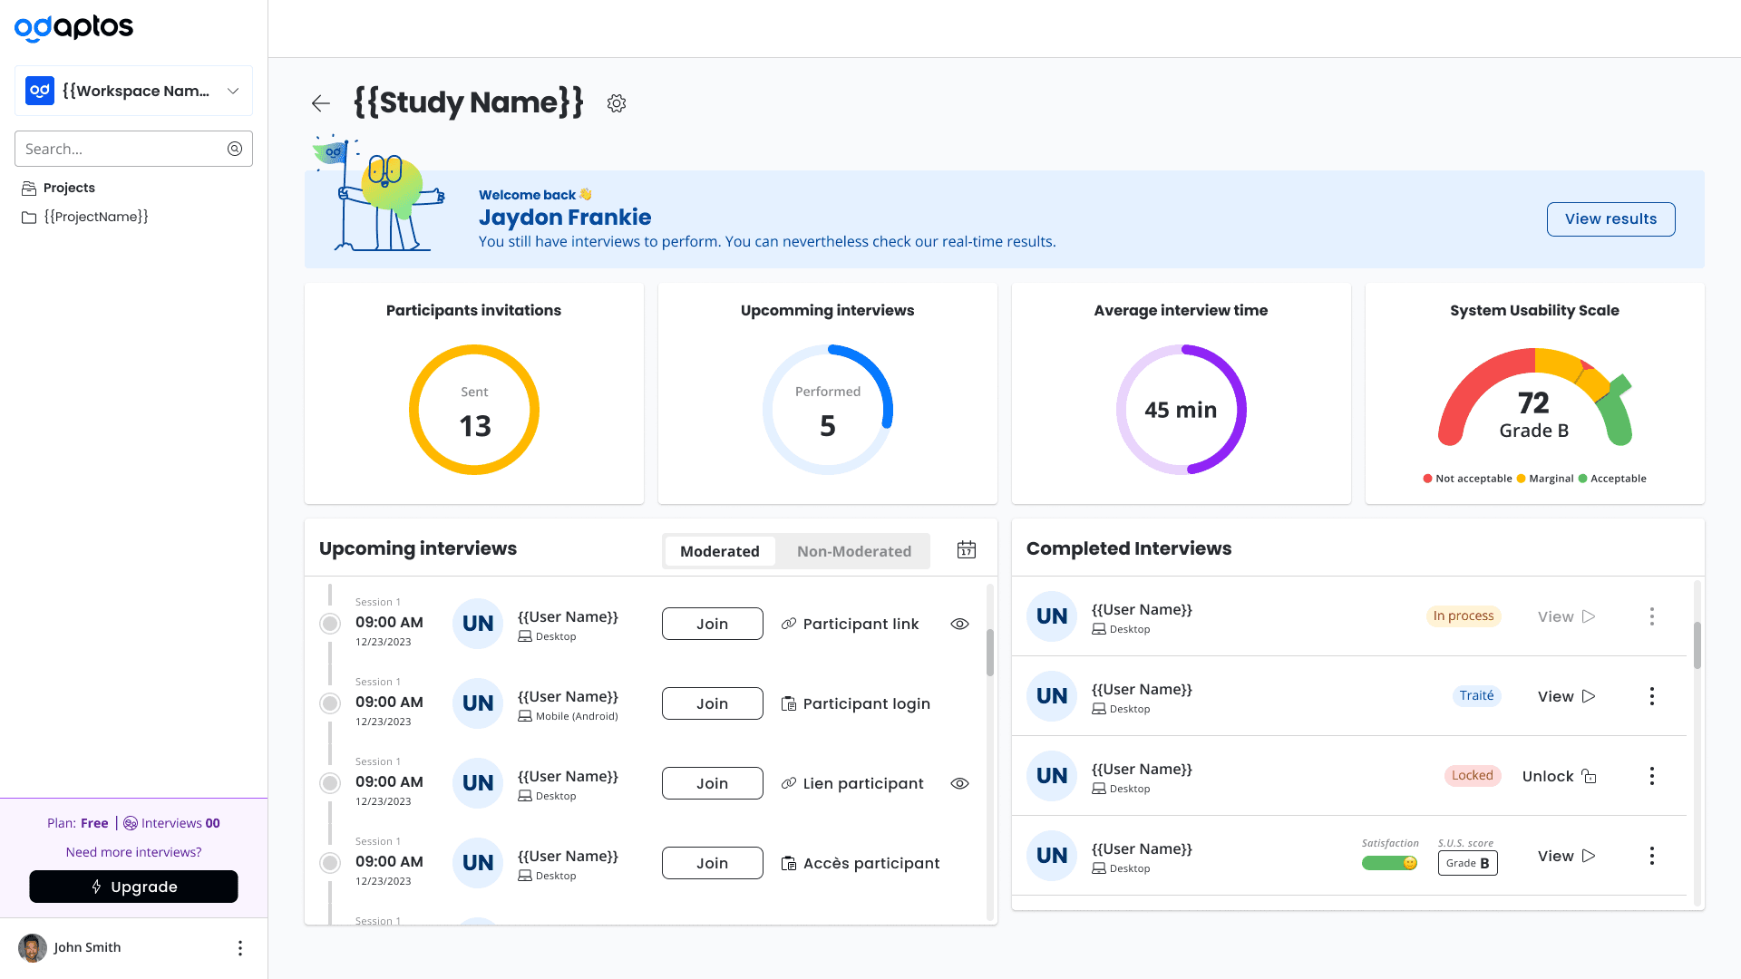Select the {{ProjectName}} folder
The image size is (1741, 979).
click(x=85, y=217)
